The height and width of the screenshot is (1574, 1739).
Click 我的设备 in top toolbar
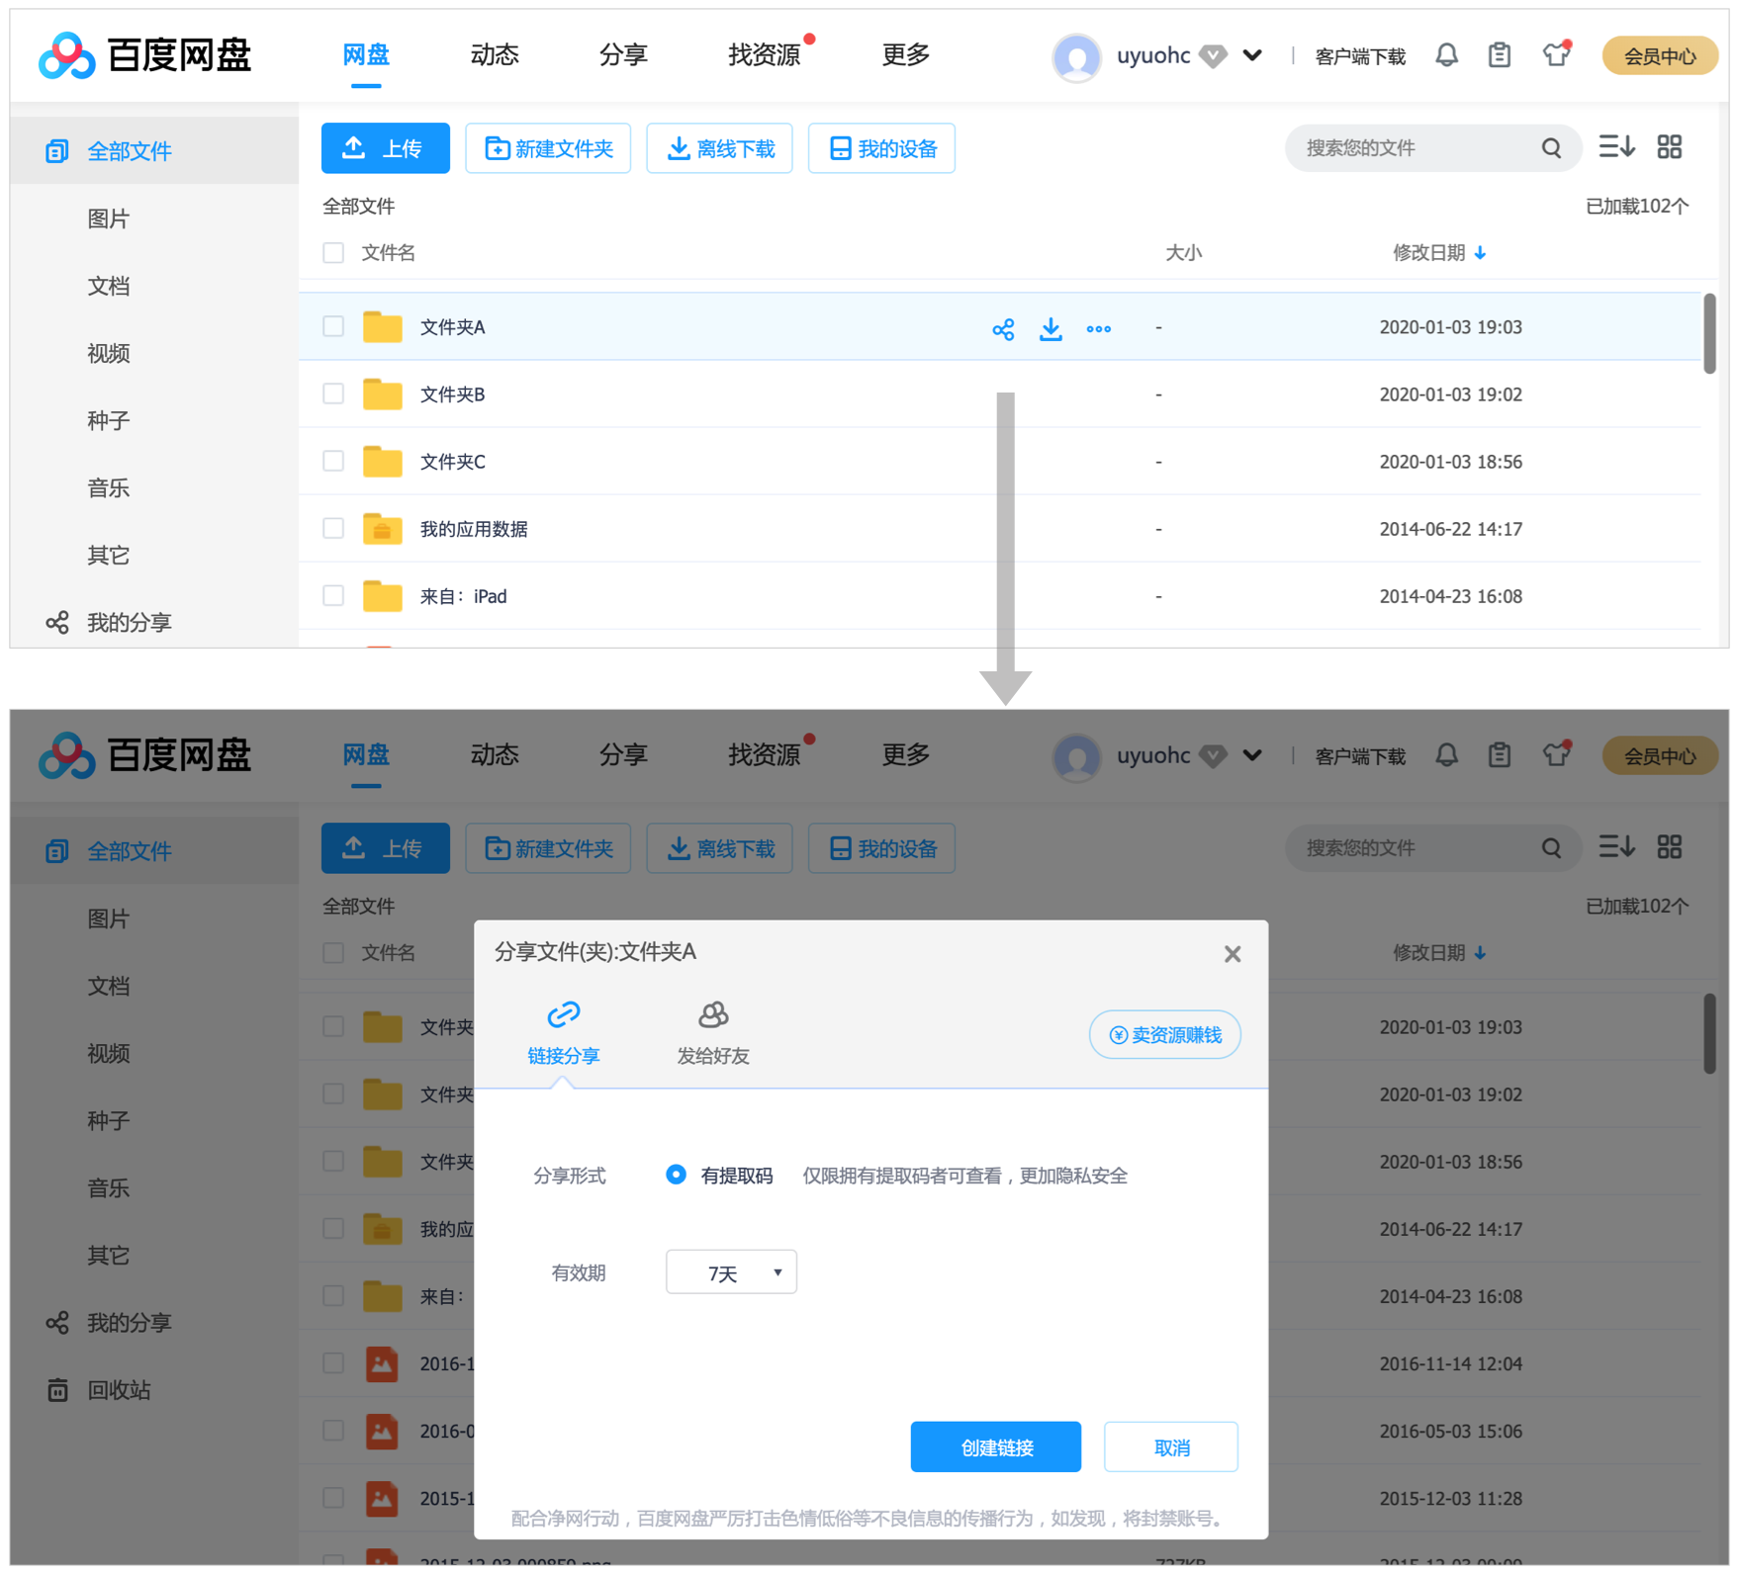881,148
